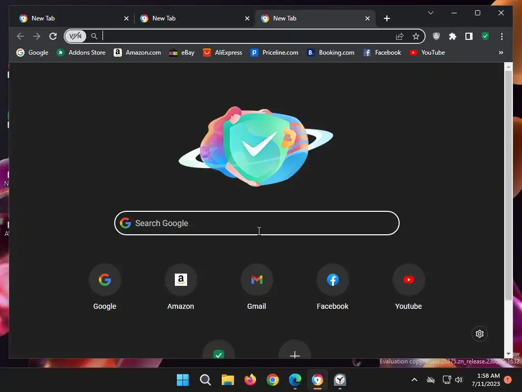Reload the current page

pos(53,36)
